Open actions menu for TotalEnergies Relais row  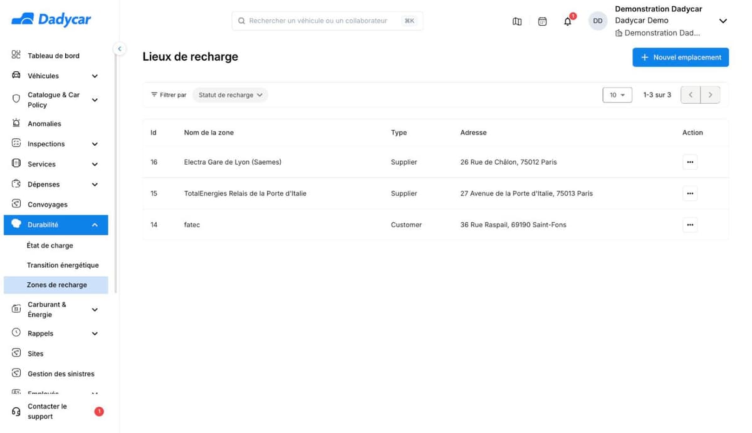(690, 193)
